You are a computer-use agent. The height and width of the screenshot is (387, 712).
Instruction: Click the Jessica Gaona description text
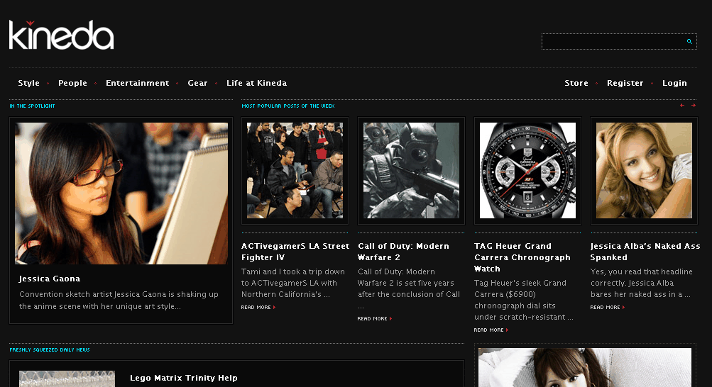119,300
